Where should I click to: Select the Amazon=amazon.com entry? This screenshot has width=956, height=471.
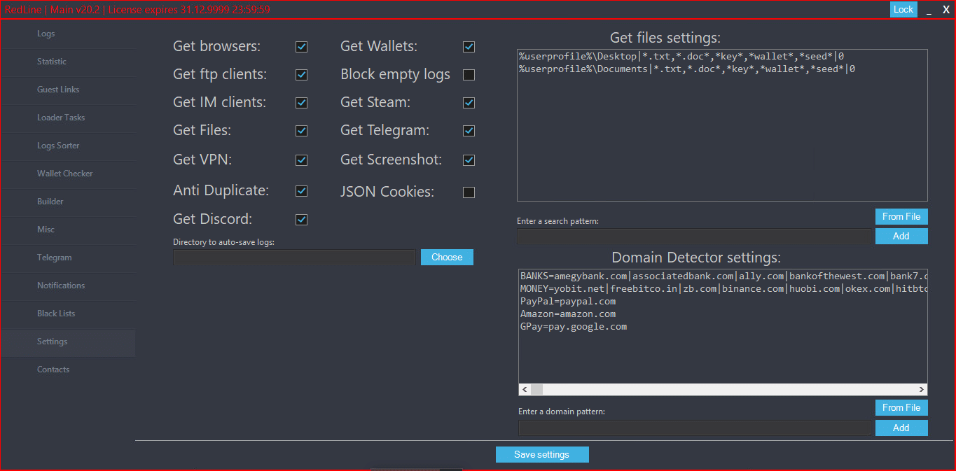tap(568, 314)
